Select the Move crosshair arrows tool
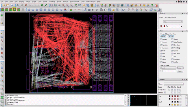 click(18, 5)
